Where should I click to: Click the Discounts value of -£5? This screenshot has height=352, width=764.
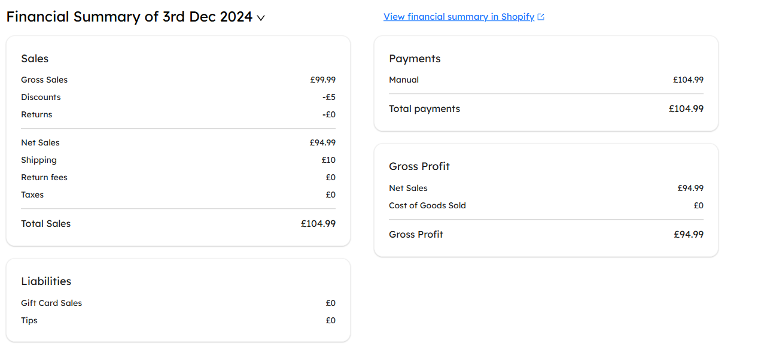[x=329, y=97]
